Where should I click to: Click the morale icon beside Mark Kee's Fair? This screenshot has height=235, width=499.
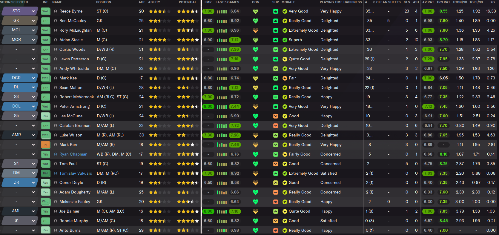pos(285,78)
